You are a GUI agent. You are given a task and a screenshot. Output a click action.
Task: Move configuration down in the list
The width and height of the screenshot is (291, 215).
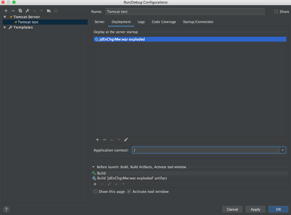pyautogui.click(x=42, y=11)
